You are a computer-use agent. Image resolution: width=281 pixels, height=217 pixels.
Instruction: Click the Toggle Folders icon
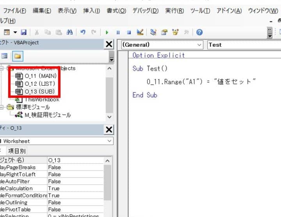18,56
